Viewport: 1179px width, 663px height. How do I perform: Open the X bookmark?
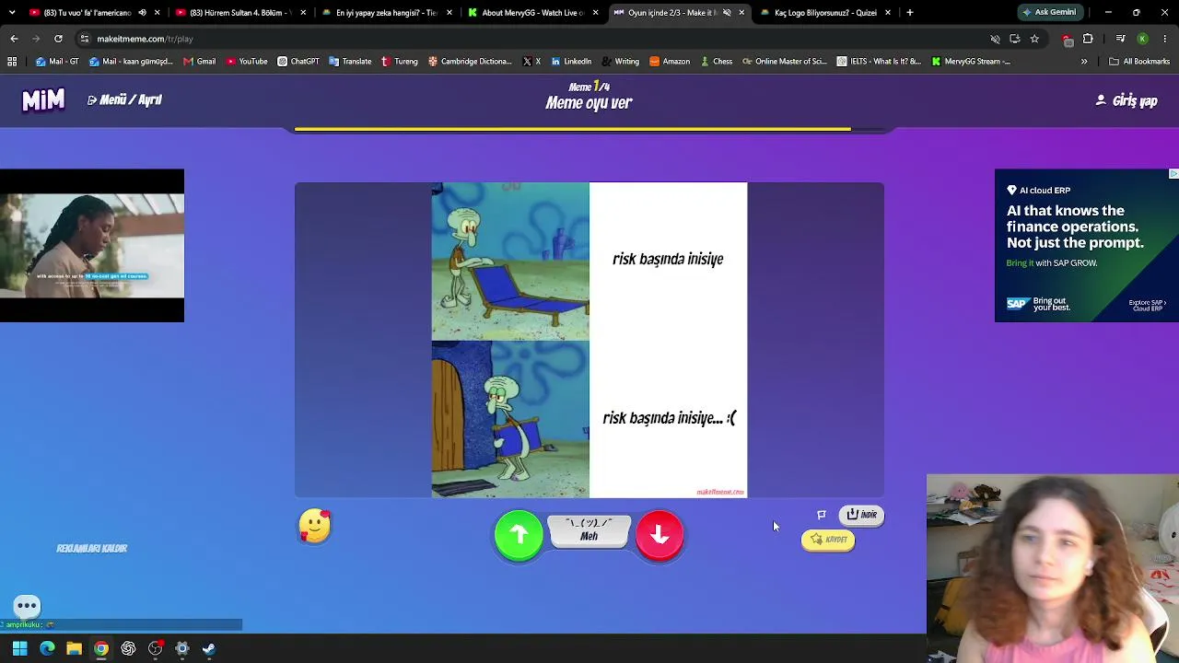[531, 62]
